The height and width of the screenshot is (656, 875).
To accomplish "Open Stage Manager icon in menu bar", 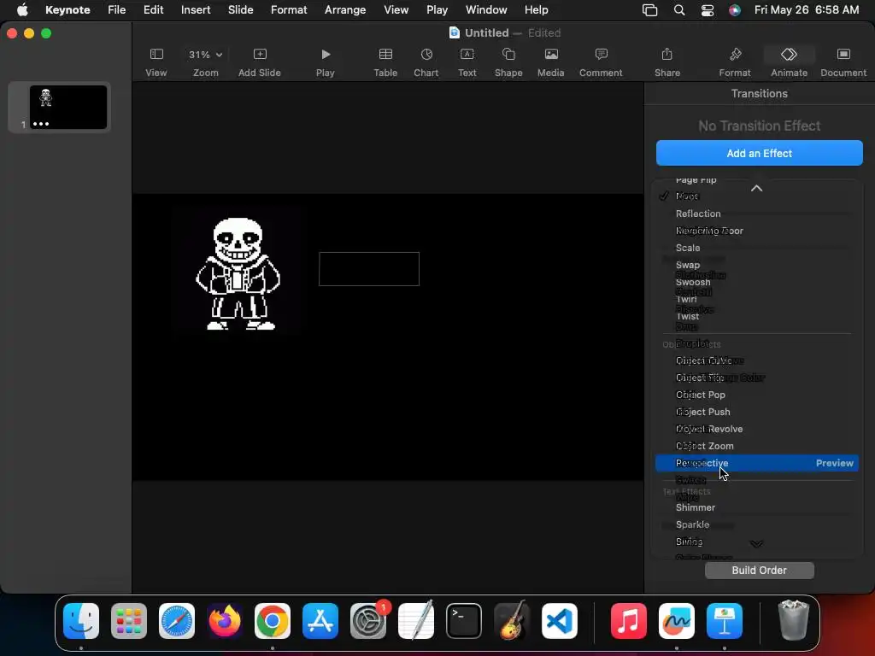I will (x=650, y=10).
